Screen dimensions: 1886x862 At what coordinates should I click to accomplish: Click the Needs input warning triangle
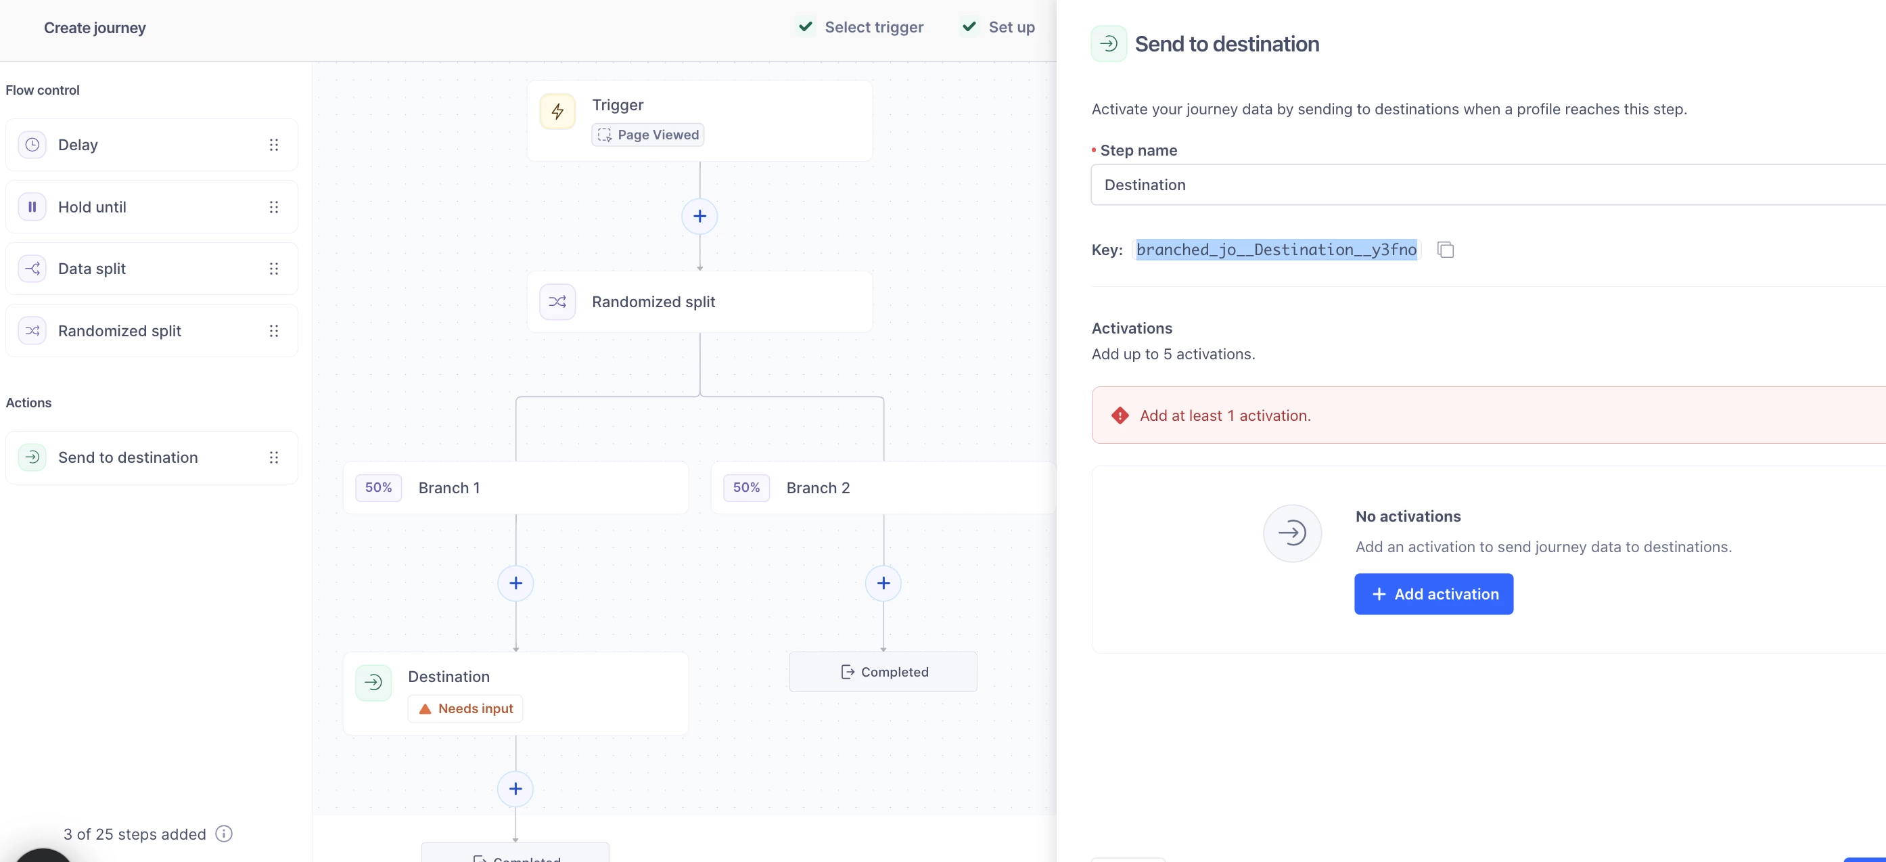pos(425,709)
